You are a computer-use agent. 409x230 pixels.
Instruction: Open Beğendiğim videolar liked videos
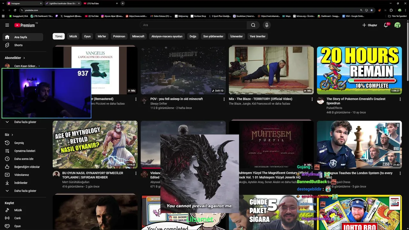(23, 167)
